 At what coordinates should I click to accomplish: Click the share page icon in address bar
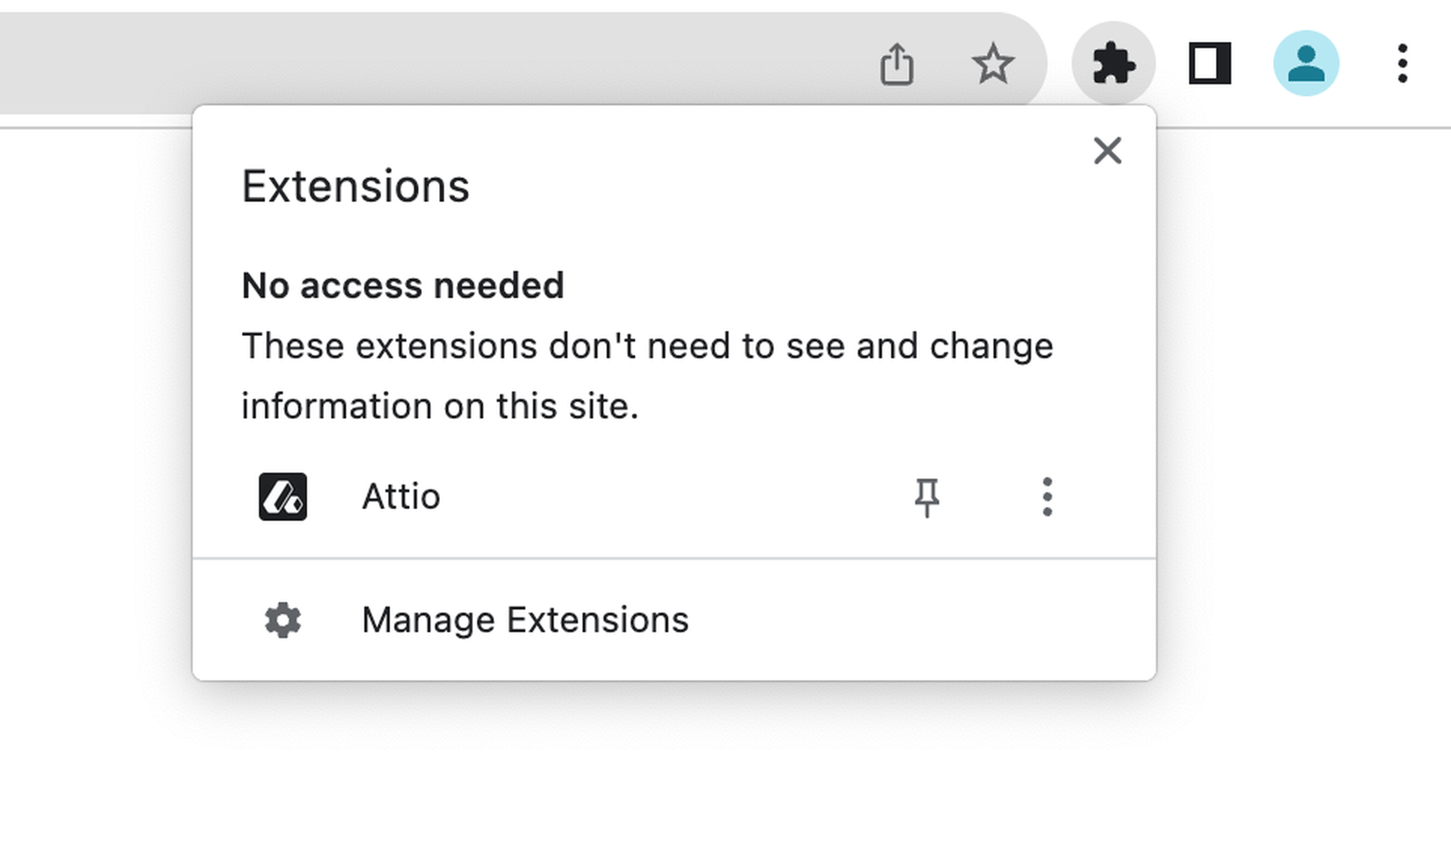897,64
